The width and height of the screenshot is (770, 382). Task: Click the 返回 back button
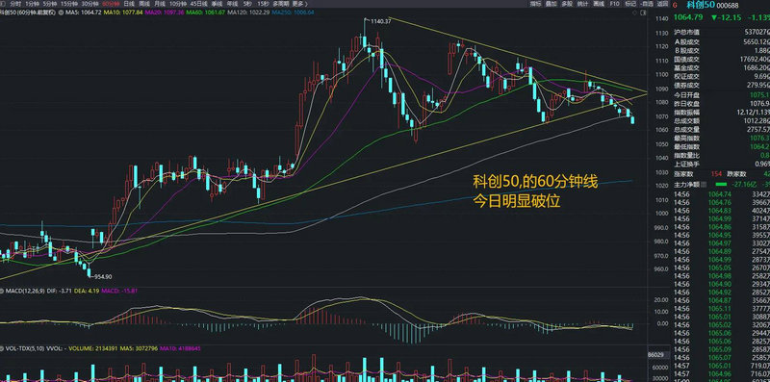[662, 4]
